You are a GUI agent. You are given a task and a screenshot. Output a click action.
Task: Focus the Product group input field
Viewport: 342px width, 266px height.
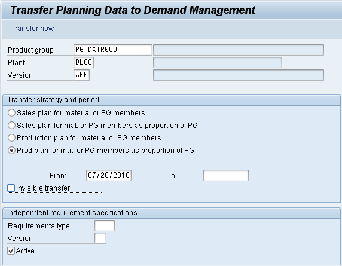click(113, 50)
